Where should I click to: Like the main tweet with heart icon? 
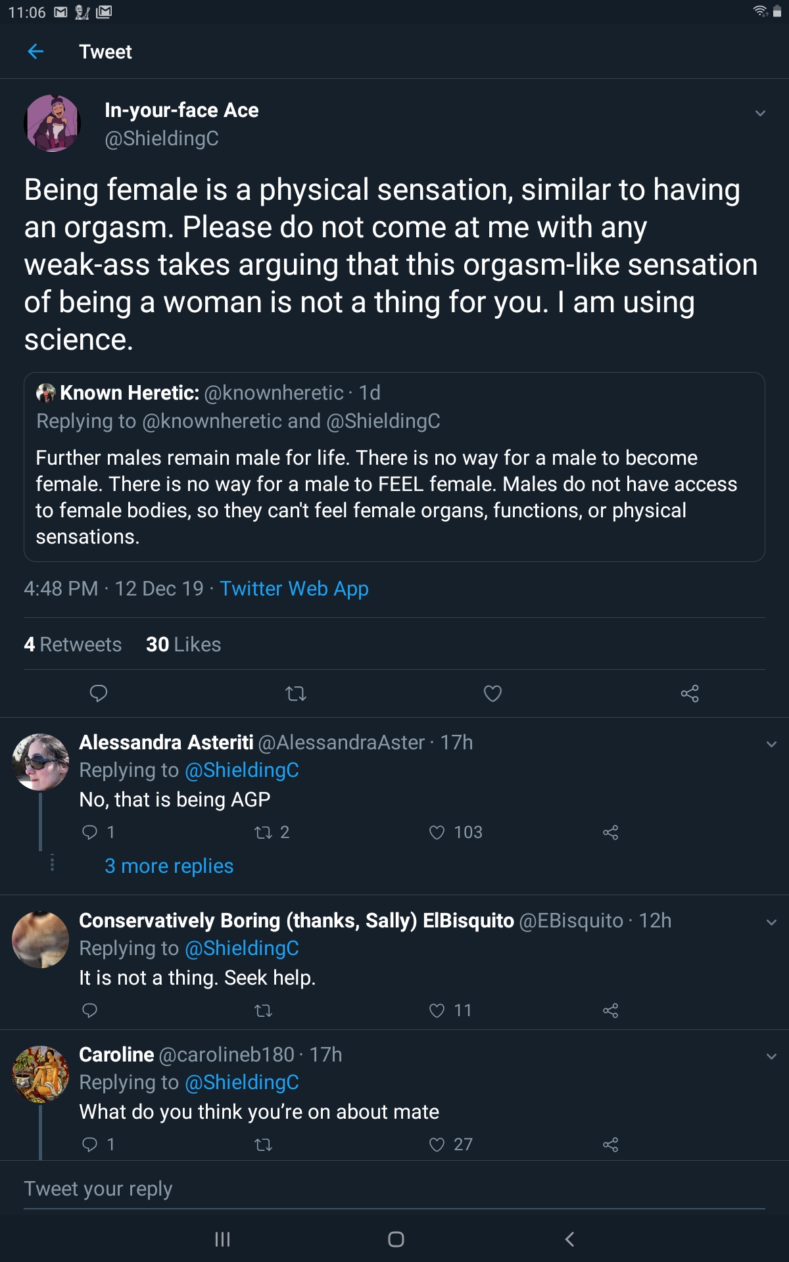(492, 693)
